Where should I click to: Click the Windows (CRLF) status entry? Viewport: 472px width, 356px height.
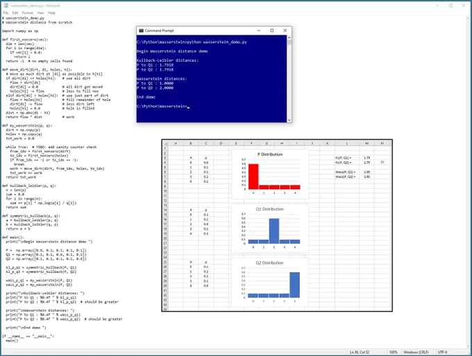(416, 352)
